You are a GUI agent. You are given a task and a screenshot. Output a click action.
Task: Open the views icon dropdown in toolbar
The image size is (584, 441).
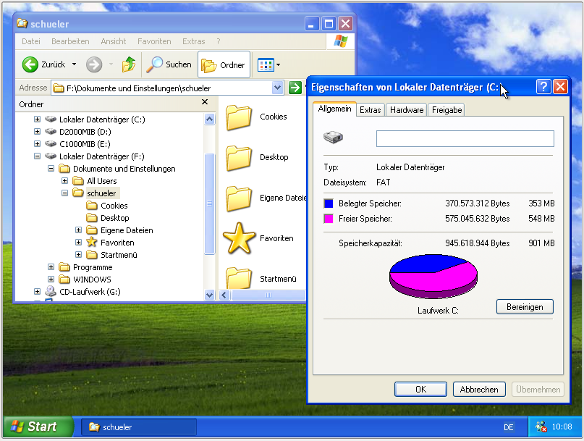[x=269, y=65]
